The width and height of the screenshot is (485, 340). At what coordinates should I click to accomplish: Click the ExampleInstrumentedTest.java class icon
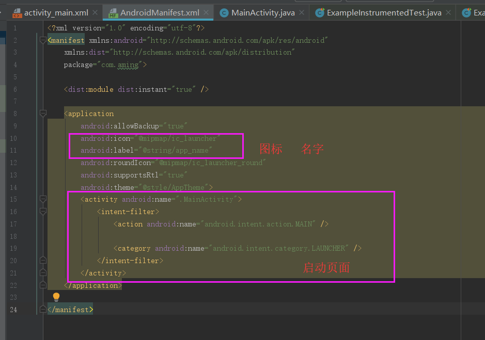point(320,13)
